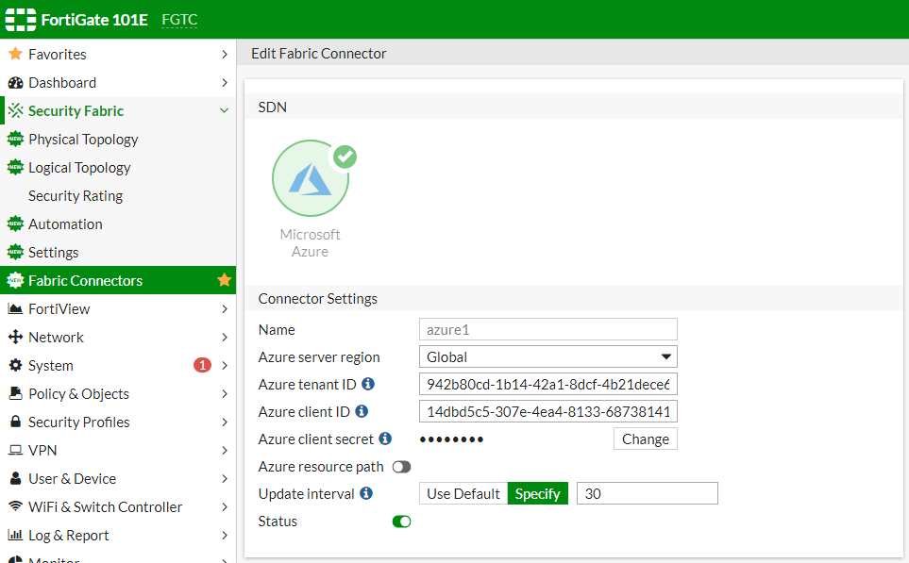Click the WiFi & Switch Controller wifi icon
Screen dimensions: 909x563
coord(16,506)
